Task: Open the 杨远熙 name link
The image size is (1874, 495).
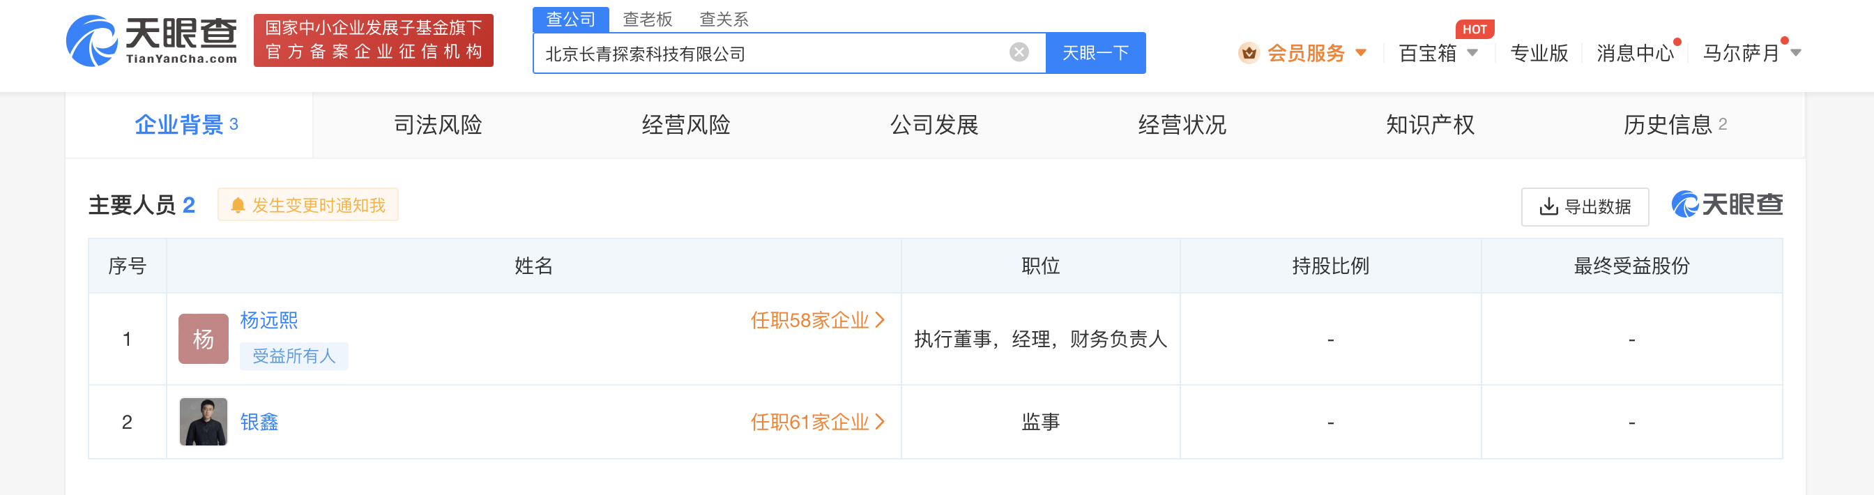Action: tap(268, 320)
